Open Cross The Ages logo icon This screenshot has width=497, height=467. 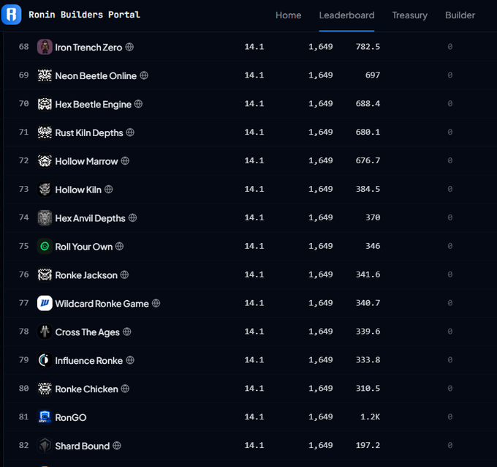tap(45, 332)
